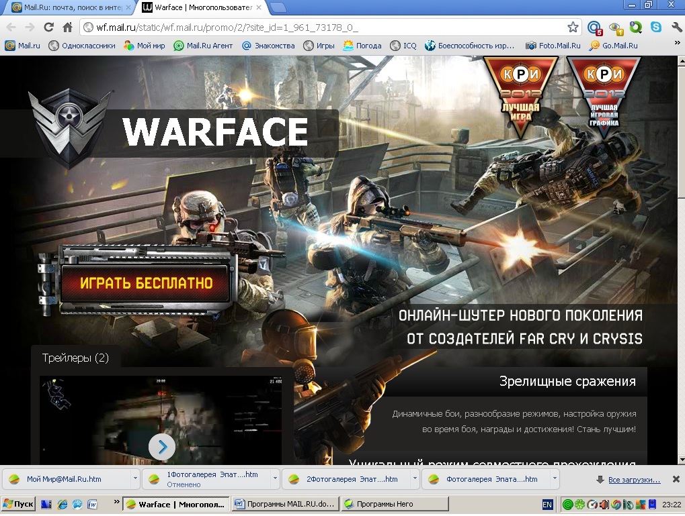The image size is (685, 516).
Task: Open dropdown for 2Фотогалерея download item
Action: pyautogui.click(x=415, y=480)
